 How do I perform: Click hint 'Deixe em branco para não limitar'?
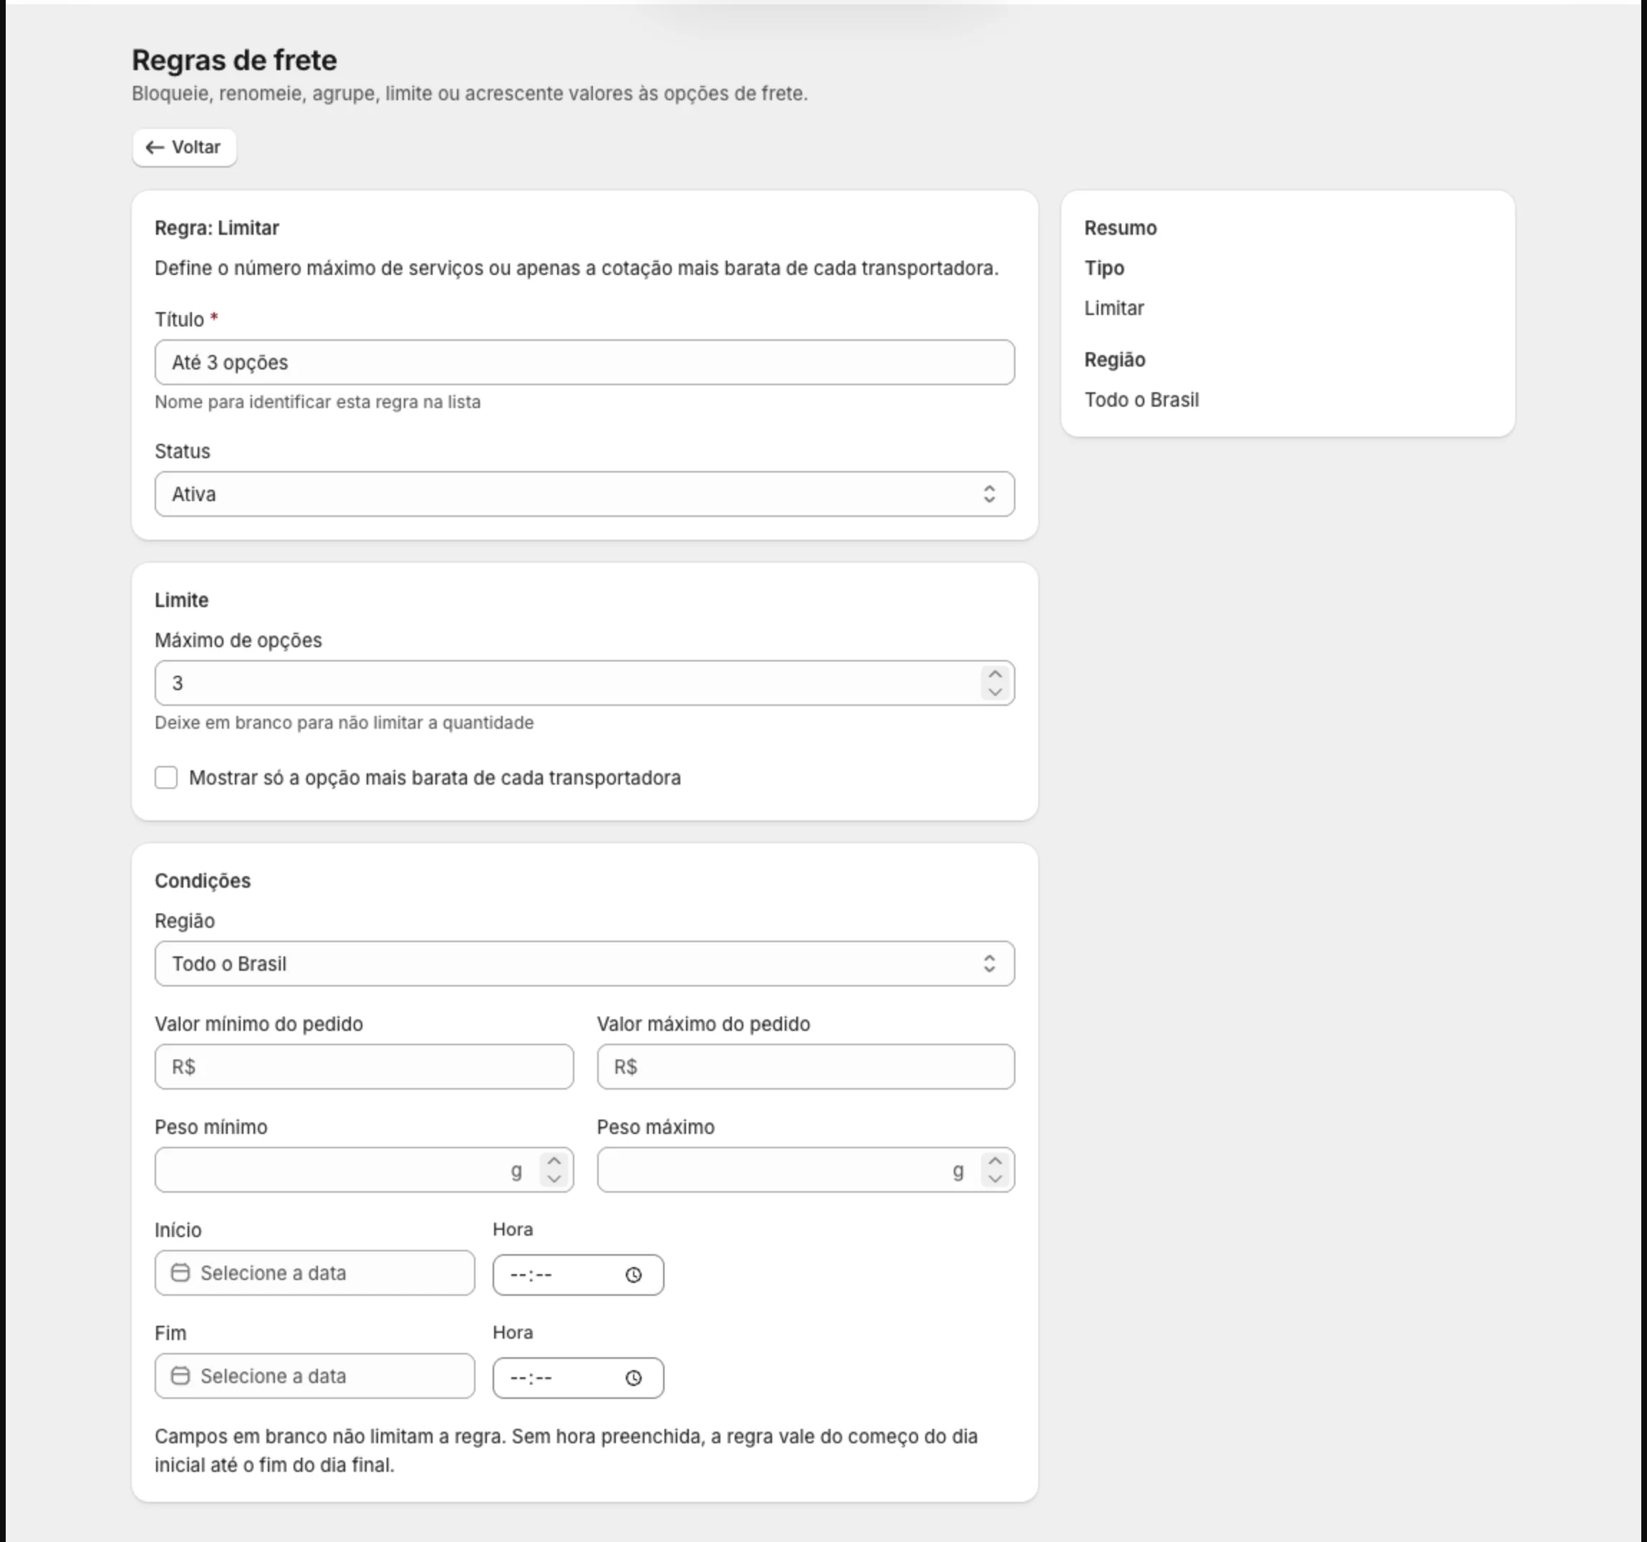[x=344, y=722]
